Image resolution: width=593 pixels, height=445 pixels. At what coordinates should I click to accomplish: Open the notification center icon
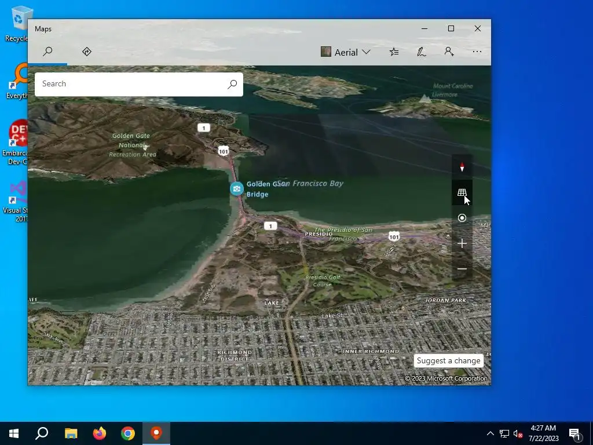pos(574,433)
